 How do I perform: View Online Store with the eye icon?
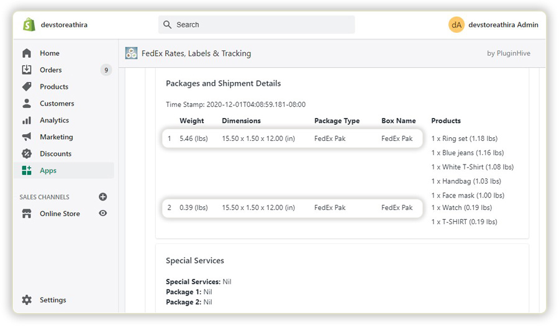102,213
